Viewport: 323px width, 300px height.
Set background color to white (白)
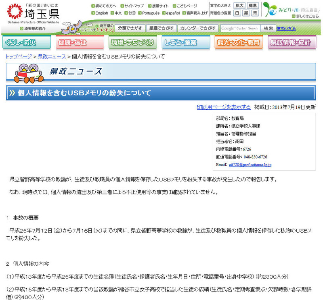(237, 13)
